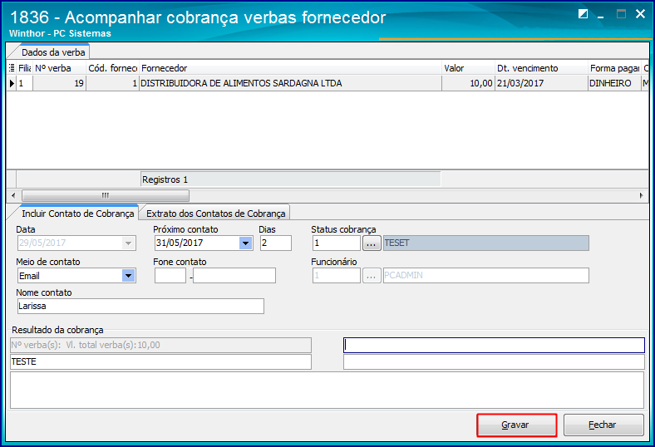The width and height of the screenshot is (655, 447).
Task: Click the 10,00 value cell
Action: 468,83
